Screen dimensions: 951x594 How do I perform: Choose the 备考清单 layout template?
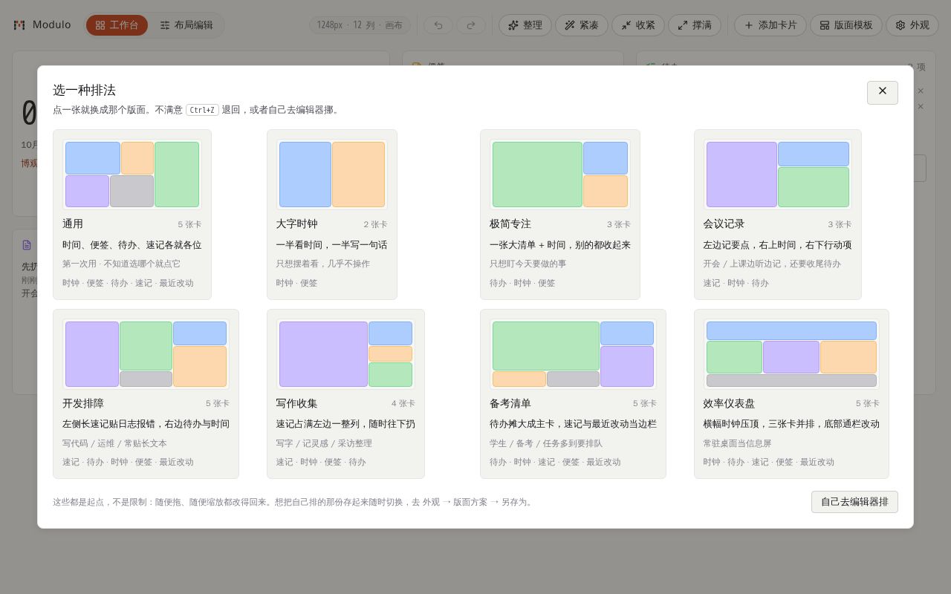click(x=573, y=394)
